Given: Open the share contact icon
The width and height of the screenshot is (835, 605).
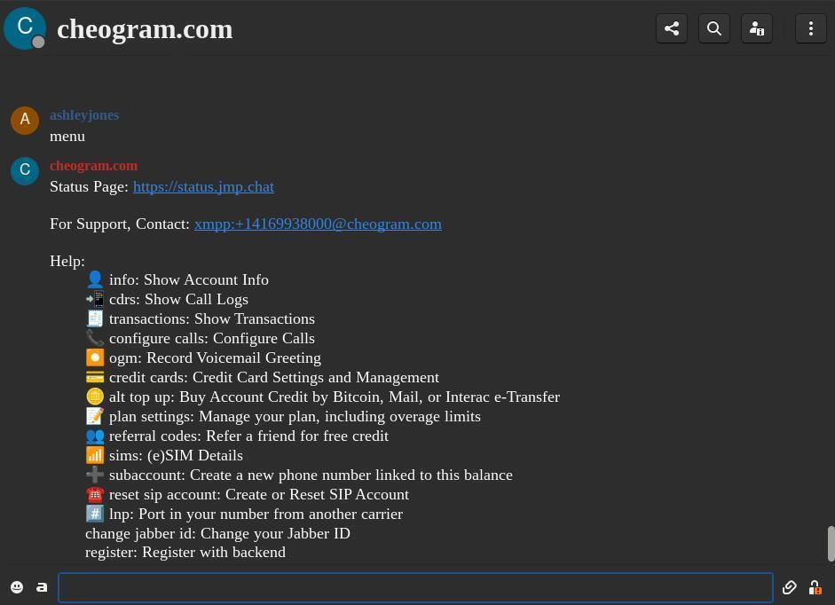Looking at the screenshot, I should (672, 28).
